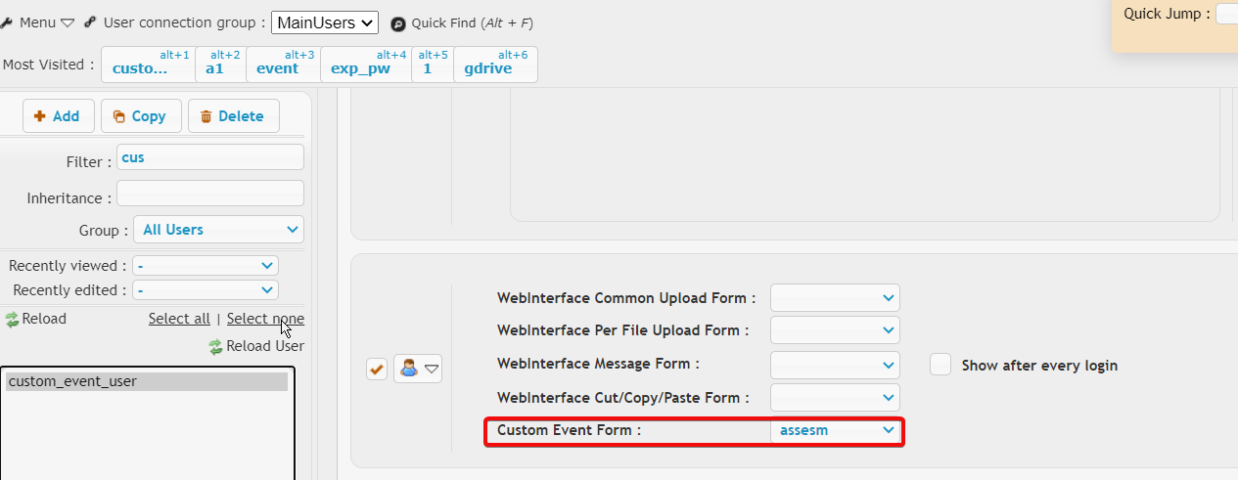Click the plus icon on Add
This screenshot has height=480, width=1238.
pos(40,116)
